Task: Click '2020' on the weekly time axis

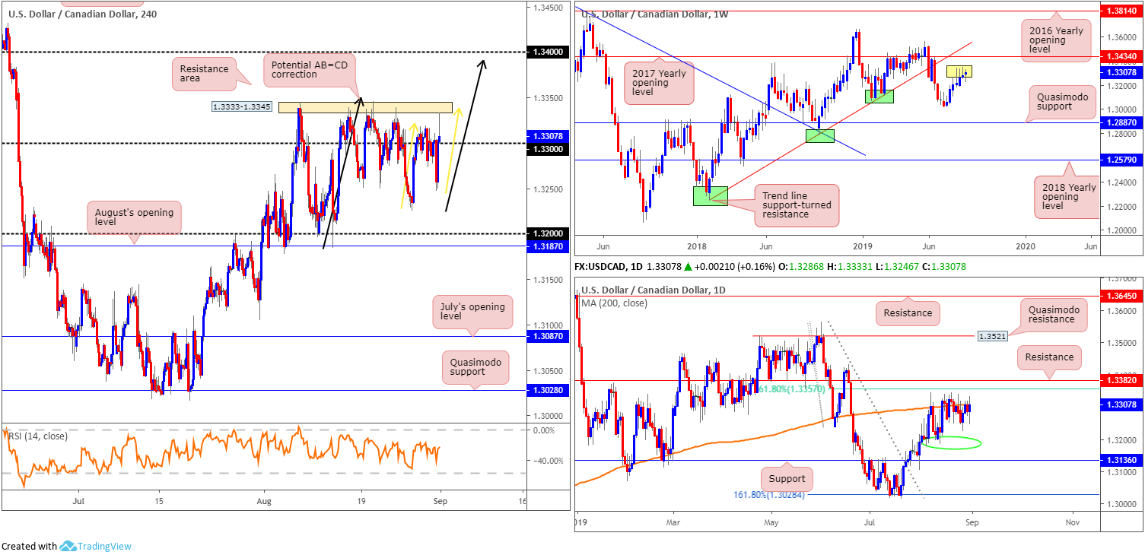Action: click(x=1025, y=246)
